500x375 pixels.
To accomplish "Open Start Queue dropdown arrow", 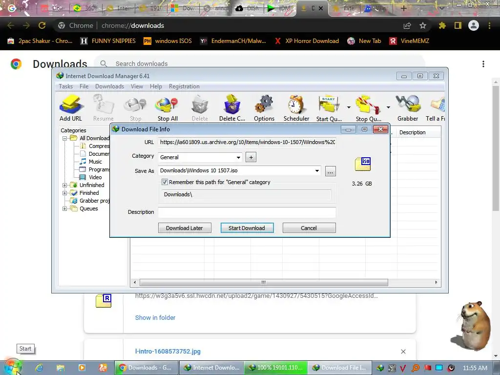I will [x=349, y=107].
